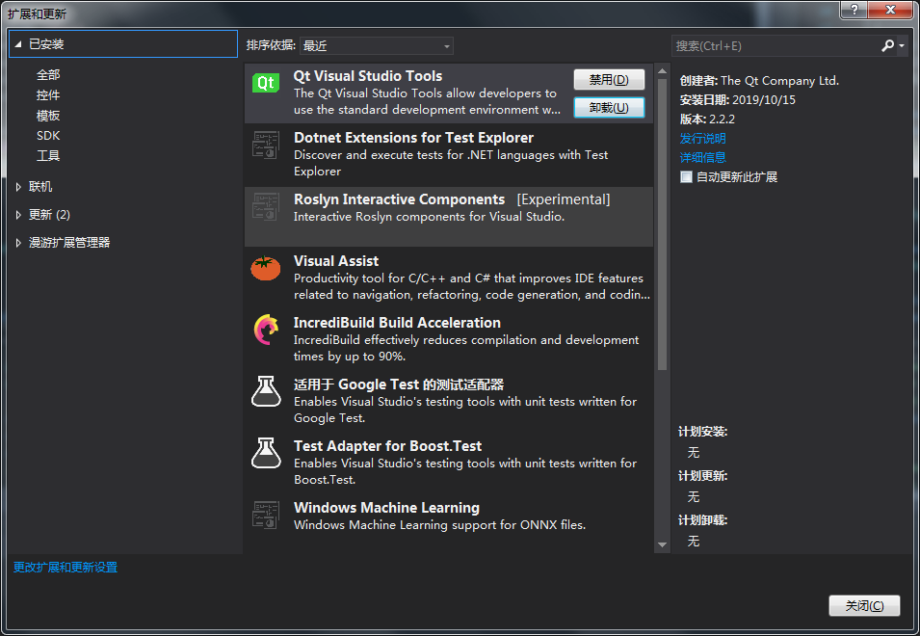Click the Dotnet Extensions for Test Explorer icon
Viewport: 920px width, 636px height.
pos(265,145)
